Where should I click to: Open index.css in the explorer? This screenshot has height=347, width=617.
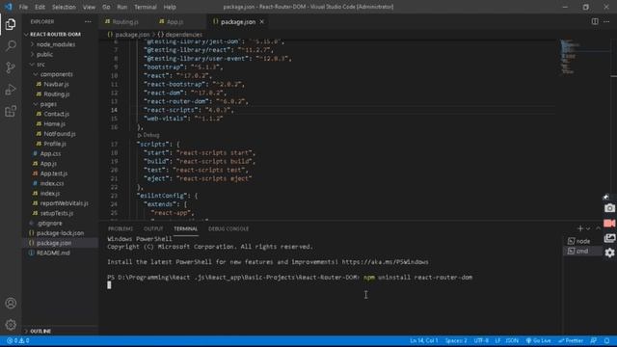pos(52,183)
